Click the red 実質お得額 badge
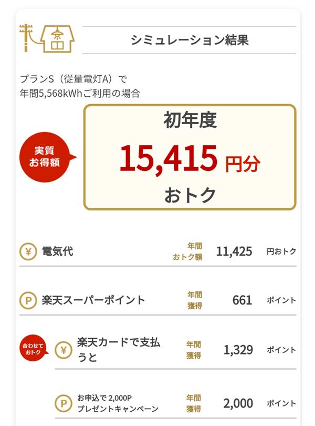The height and width of the screenshot is (426, 315). click(45, 157)
